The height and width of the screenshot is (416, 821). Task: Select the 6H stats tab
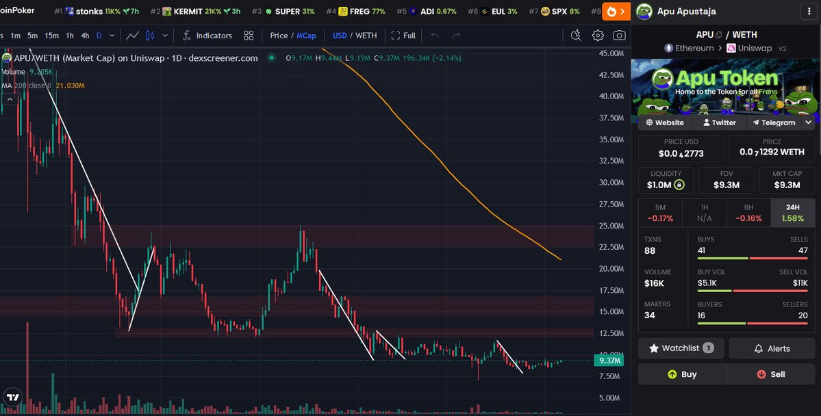click(x=748, y=213)
